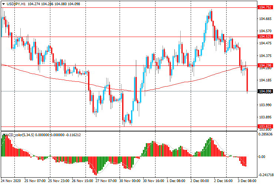Screen dimensions: 274x185
Task: Click the -0.241718 MACD scale value
Action: pos(265,175)
